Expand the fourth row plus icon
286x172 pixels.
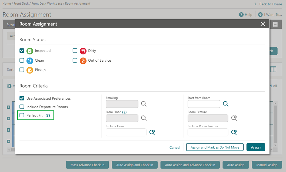pyautogui.click(x=9, y=141)
